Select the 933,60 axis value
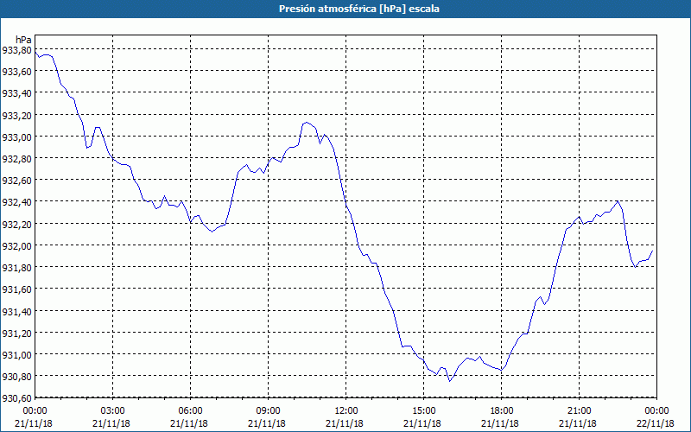The image size is (691, 432). tap(16, 72)
